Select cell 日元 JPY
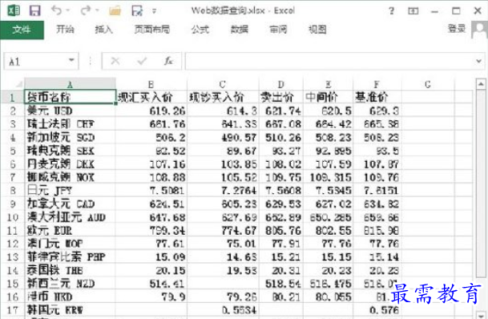This screenshot has width=488, height=319. tap(70, 190)
